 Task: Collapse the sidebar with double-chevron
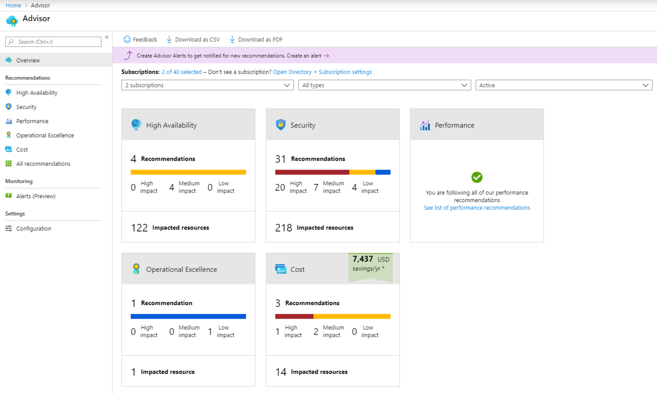tap(107, 37)
